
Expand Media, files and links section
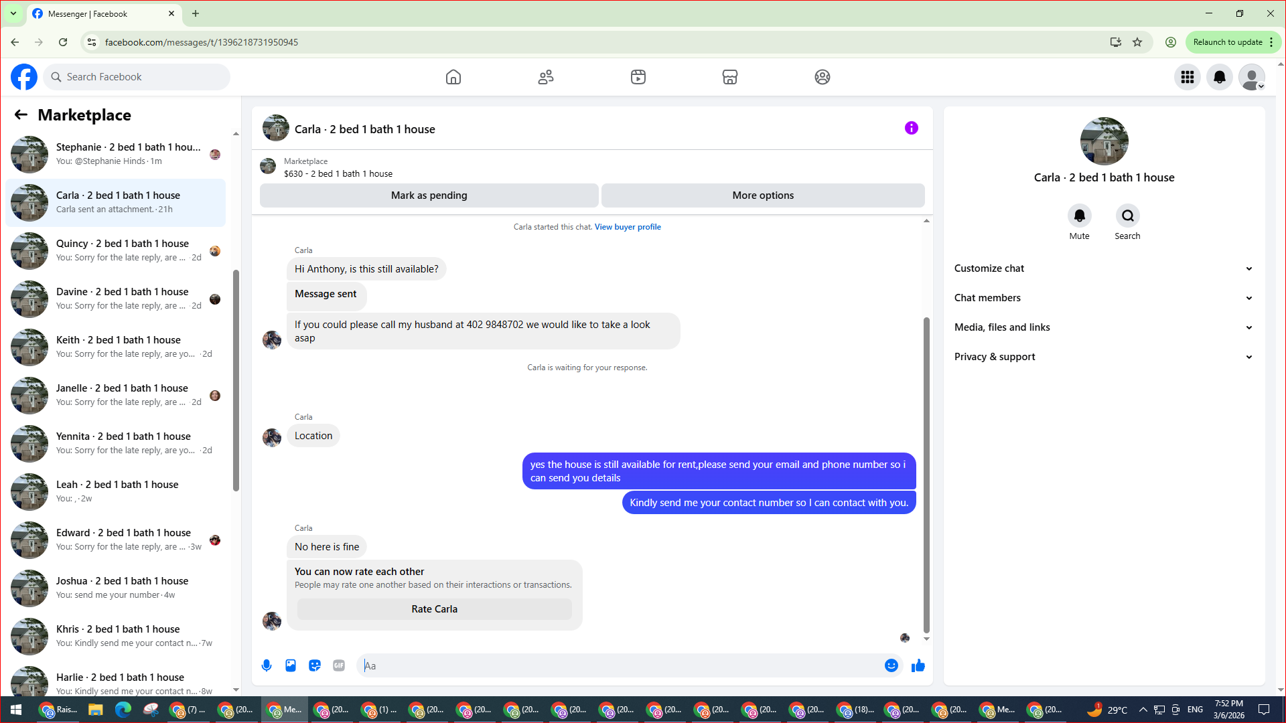(x=1103, y=327)
